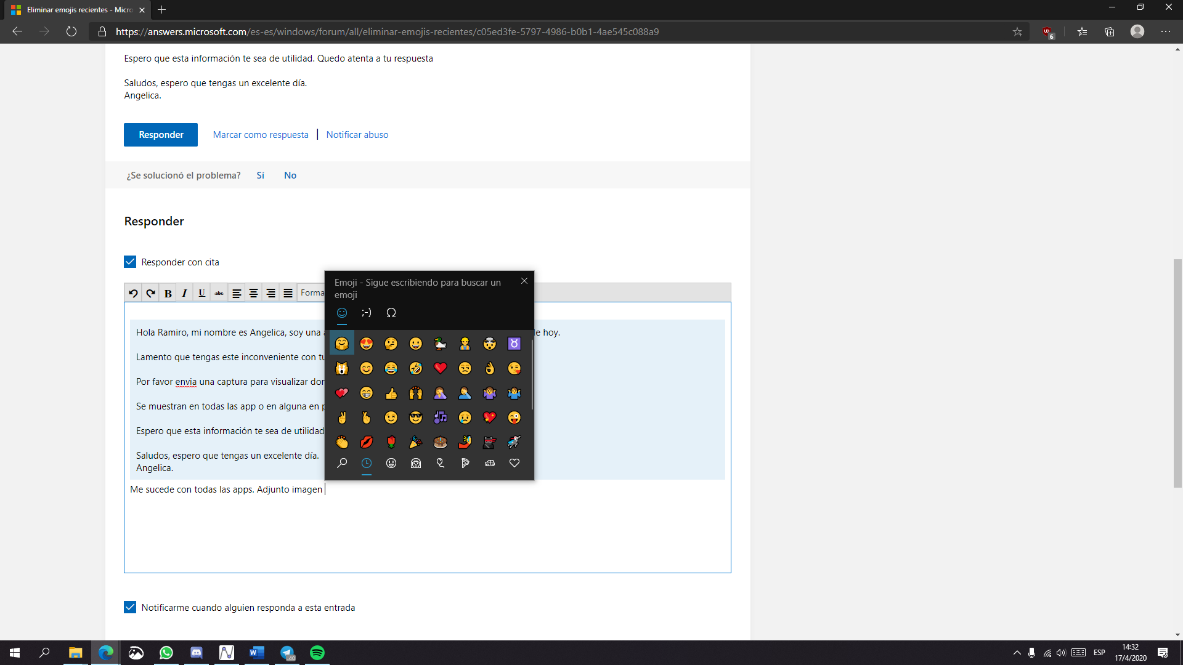Image resolution: width=1183 pixels, height=665 pixels.
Task: Pick the thumbs up emoji
Action: click(x=391, y=393)
